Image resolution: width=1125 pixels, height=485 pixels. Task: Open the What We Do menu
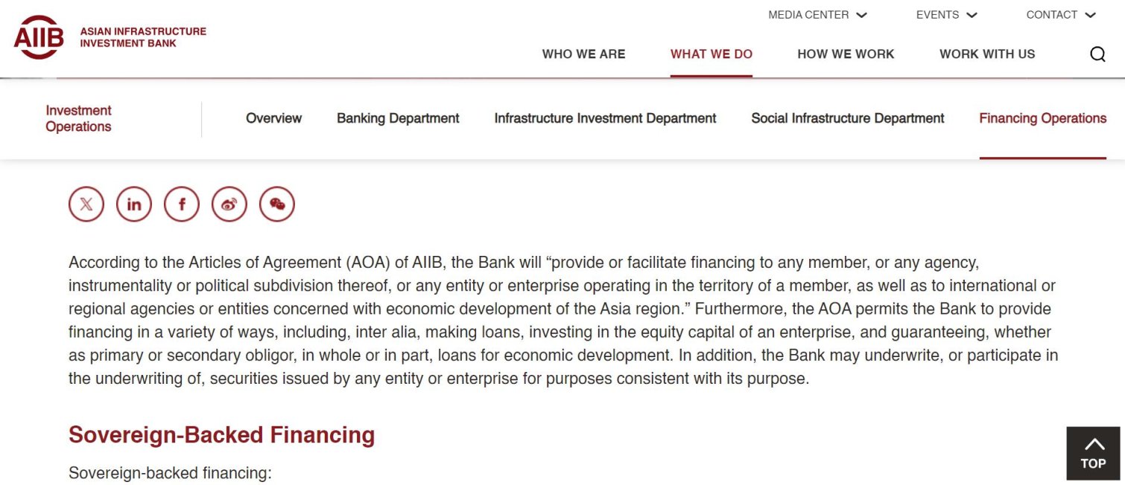pos(712,54)
